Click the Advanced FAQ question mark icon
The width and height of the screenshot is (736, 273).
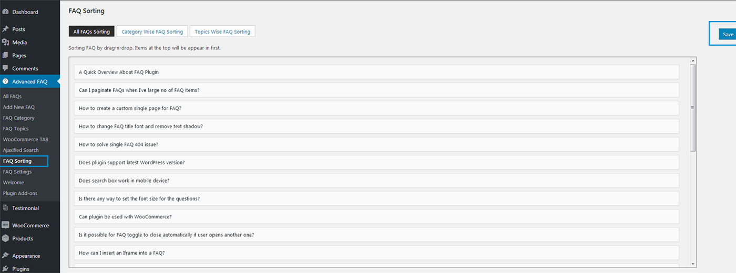click(5, 81)
